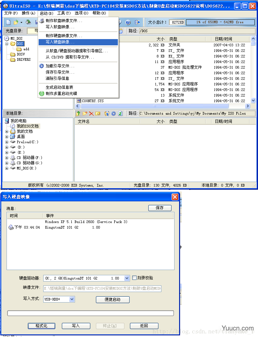This screenshot has height=338, width=258.
Task: Open the dropdown arrow beside Open icon
Action: pos(21,22)
